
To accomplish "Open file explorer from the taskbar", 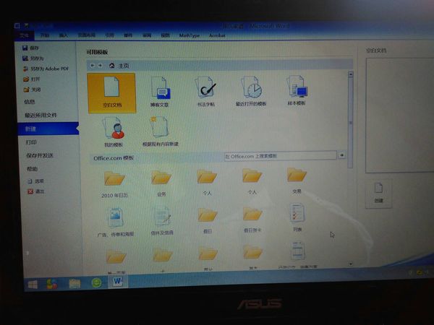I will pos(75,284).
